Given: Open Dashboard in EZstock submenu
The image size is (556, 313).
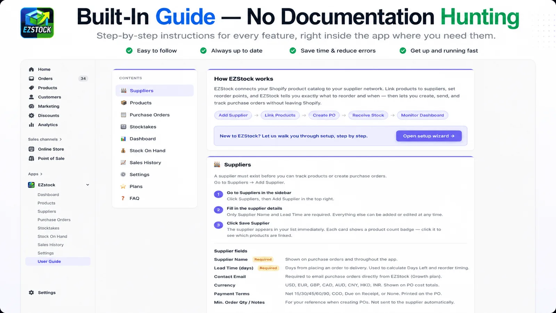Looking at the screenshot, I should coord(48,195).
